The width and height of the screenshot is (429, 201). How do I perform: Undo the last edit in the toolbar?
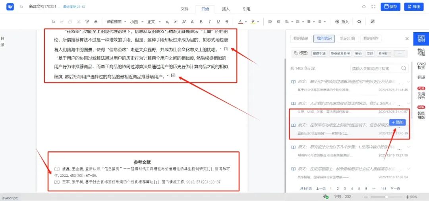click(53, 21)
